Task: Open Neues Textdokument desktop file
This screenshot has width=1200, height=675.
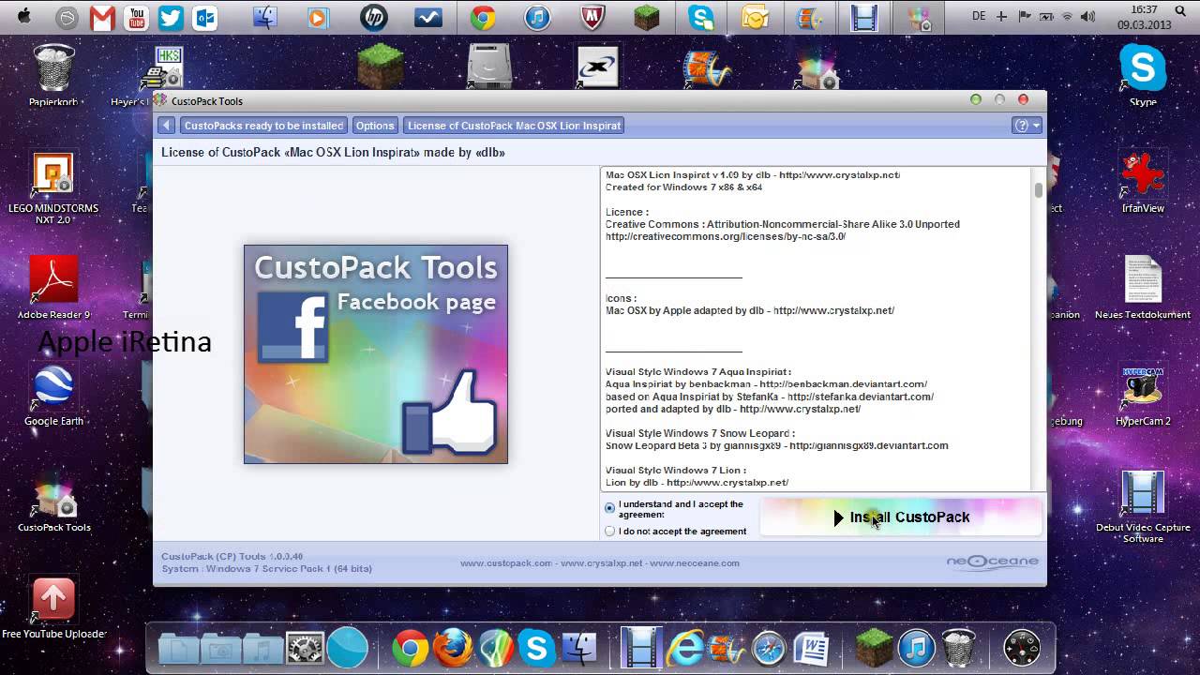Action: pyautogui.click(x=1143, y=288)
